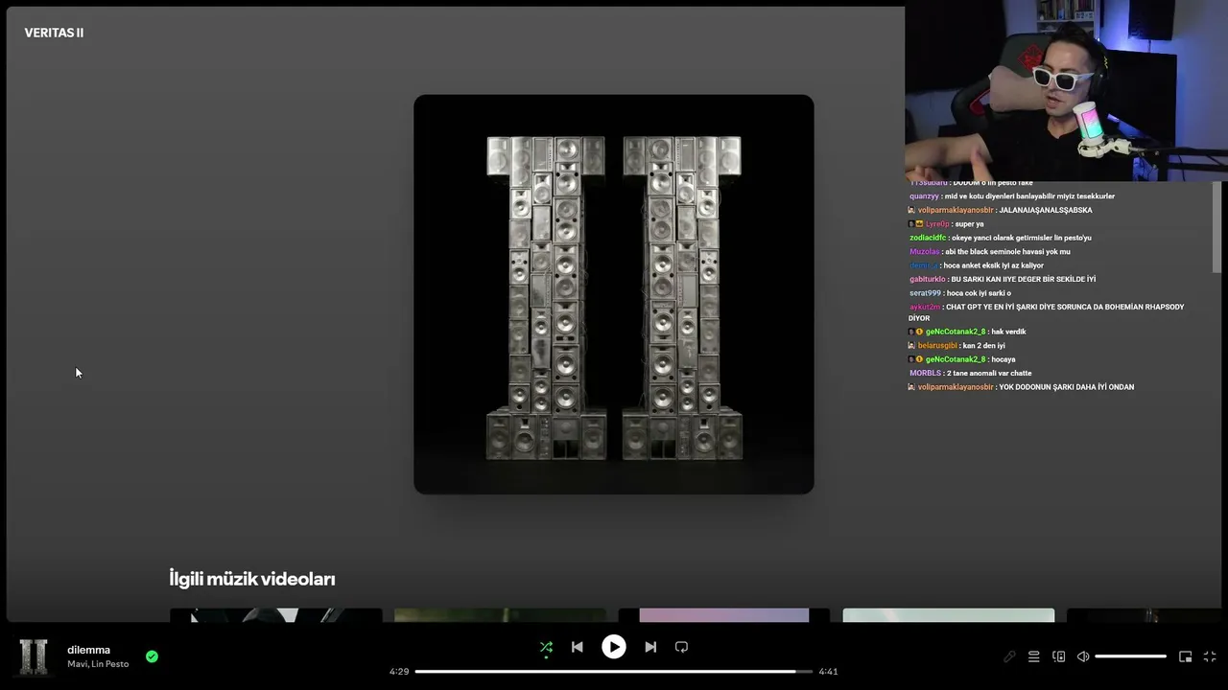Click the large VERITAS II album cover
1228x690 pixels.
click(614, 294)
